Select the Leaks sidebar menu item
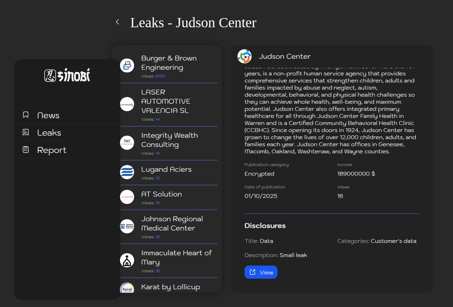Screen dimensions: 453x307 pyautogui.click(x=49, y=133)
